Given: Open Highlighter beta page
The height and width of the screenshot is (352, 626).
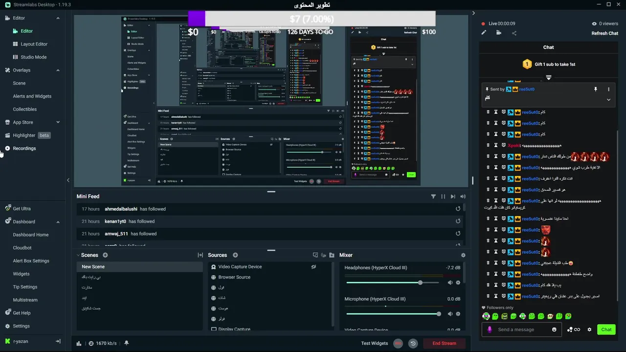Looking at the screenshot, I should click(24, 135).
